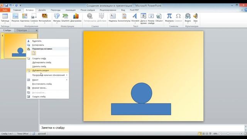Close the slides pane with X
This screenshot has width=247, height=139.
point(37,30)
